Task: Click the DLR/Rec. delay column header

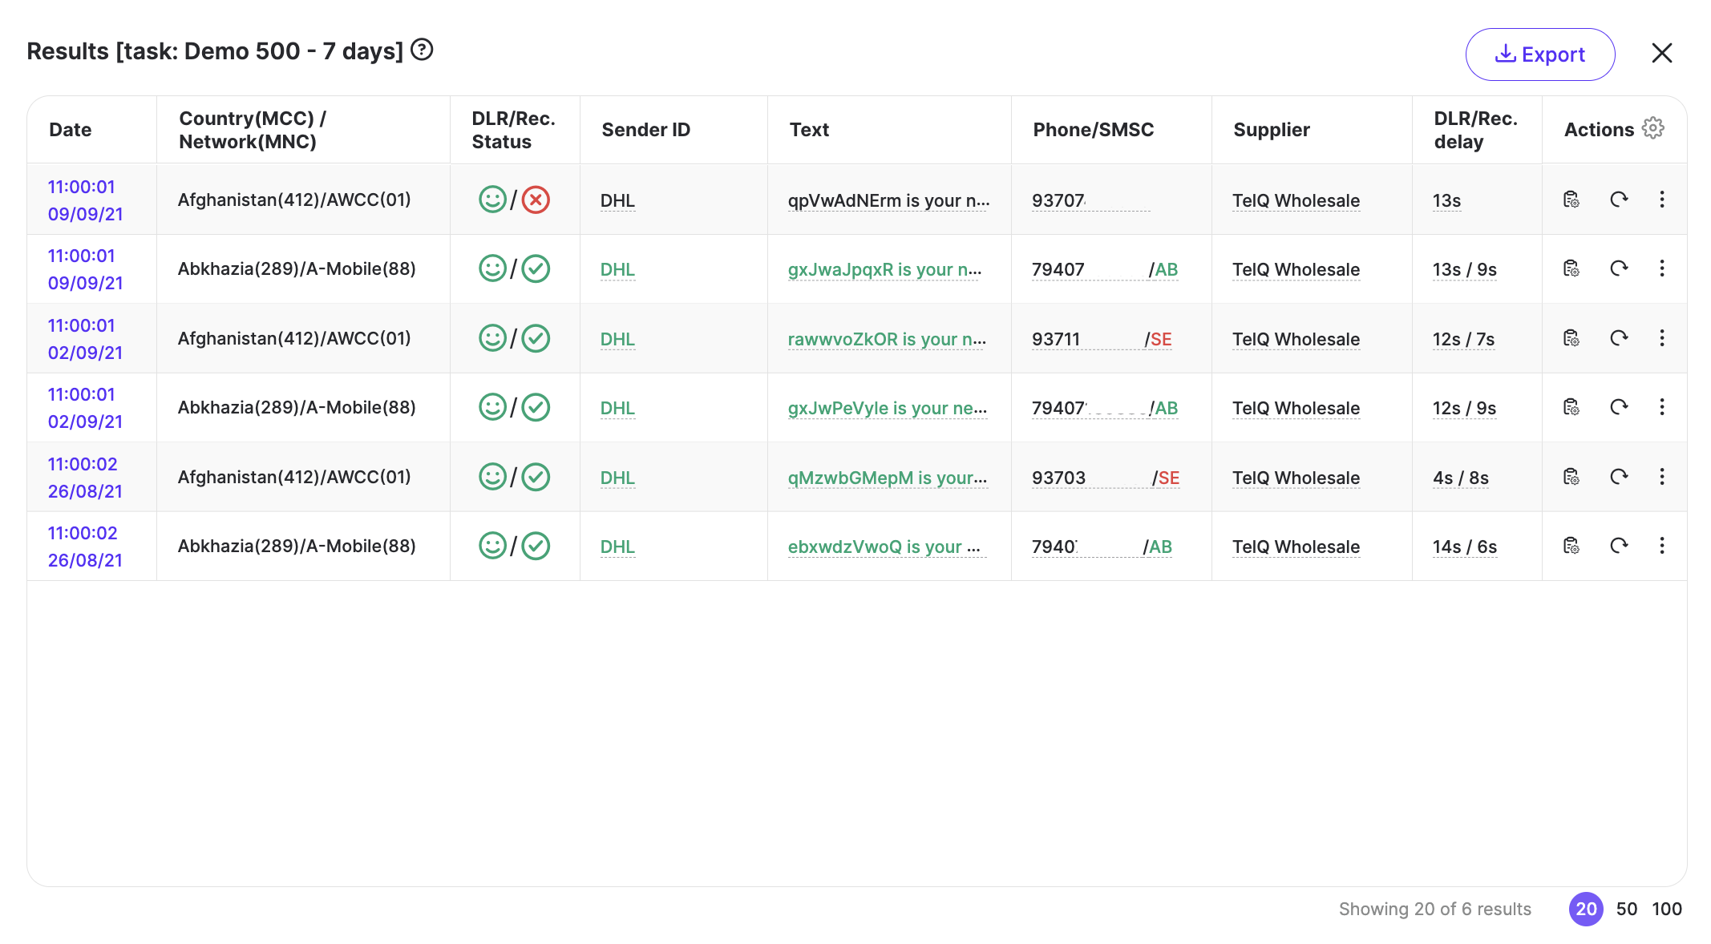Action: pos(1474,130)
